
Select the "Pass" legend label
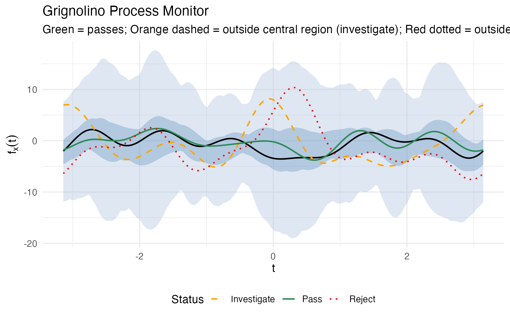coord(312,299)
